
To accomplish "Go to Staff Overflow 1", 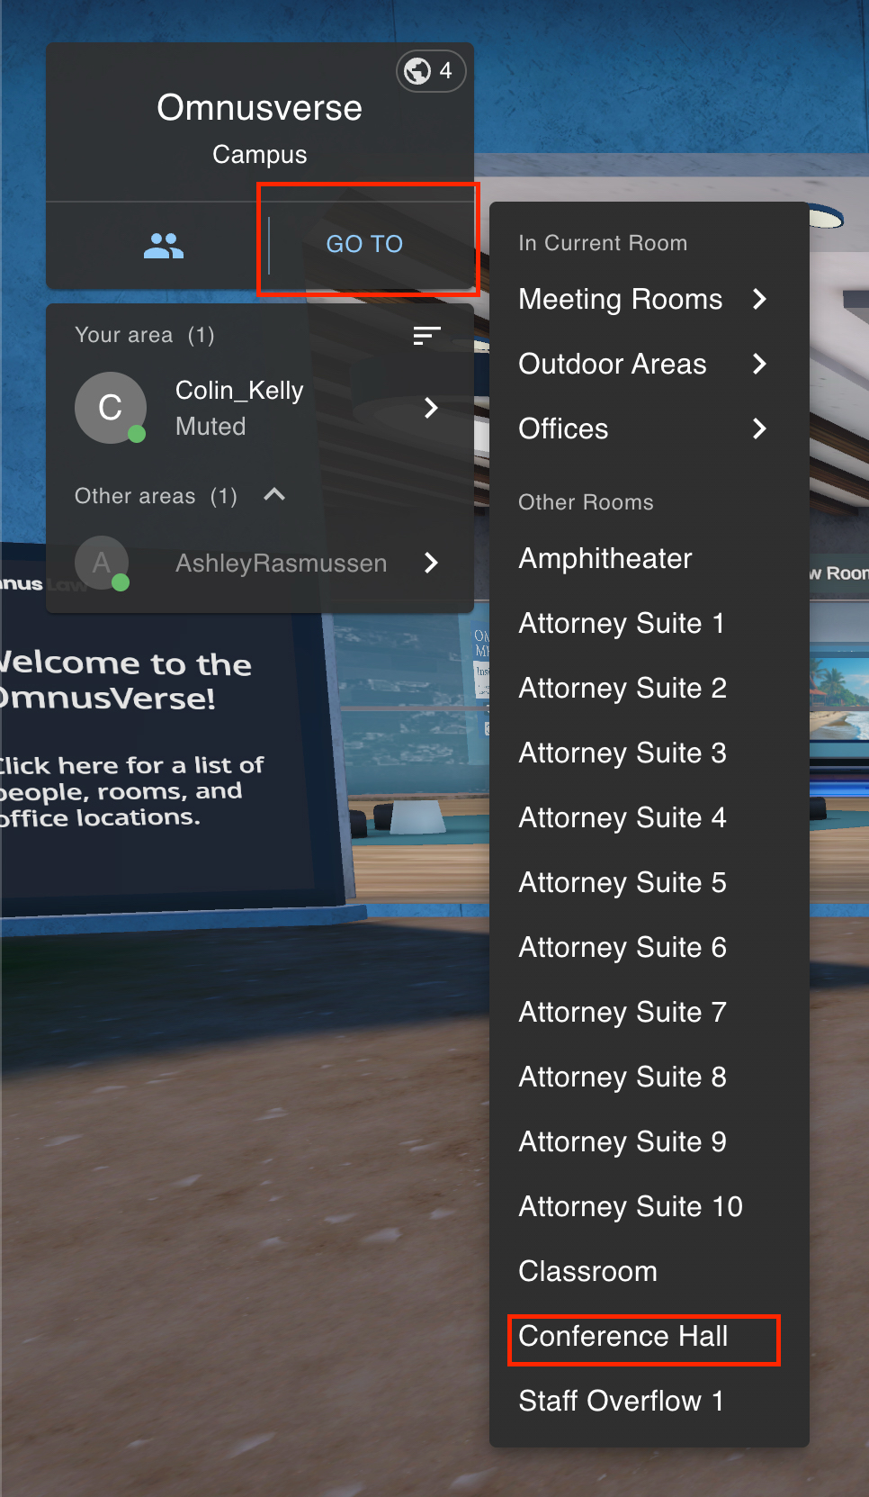I will 621,1401.
